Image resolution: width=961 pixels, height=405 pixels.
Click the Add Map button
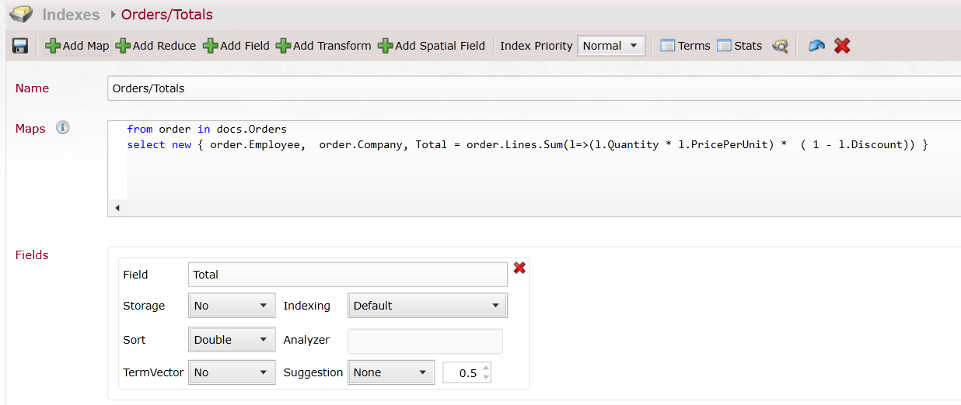pos(77,46)
